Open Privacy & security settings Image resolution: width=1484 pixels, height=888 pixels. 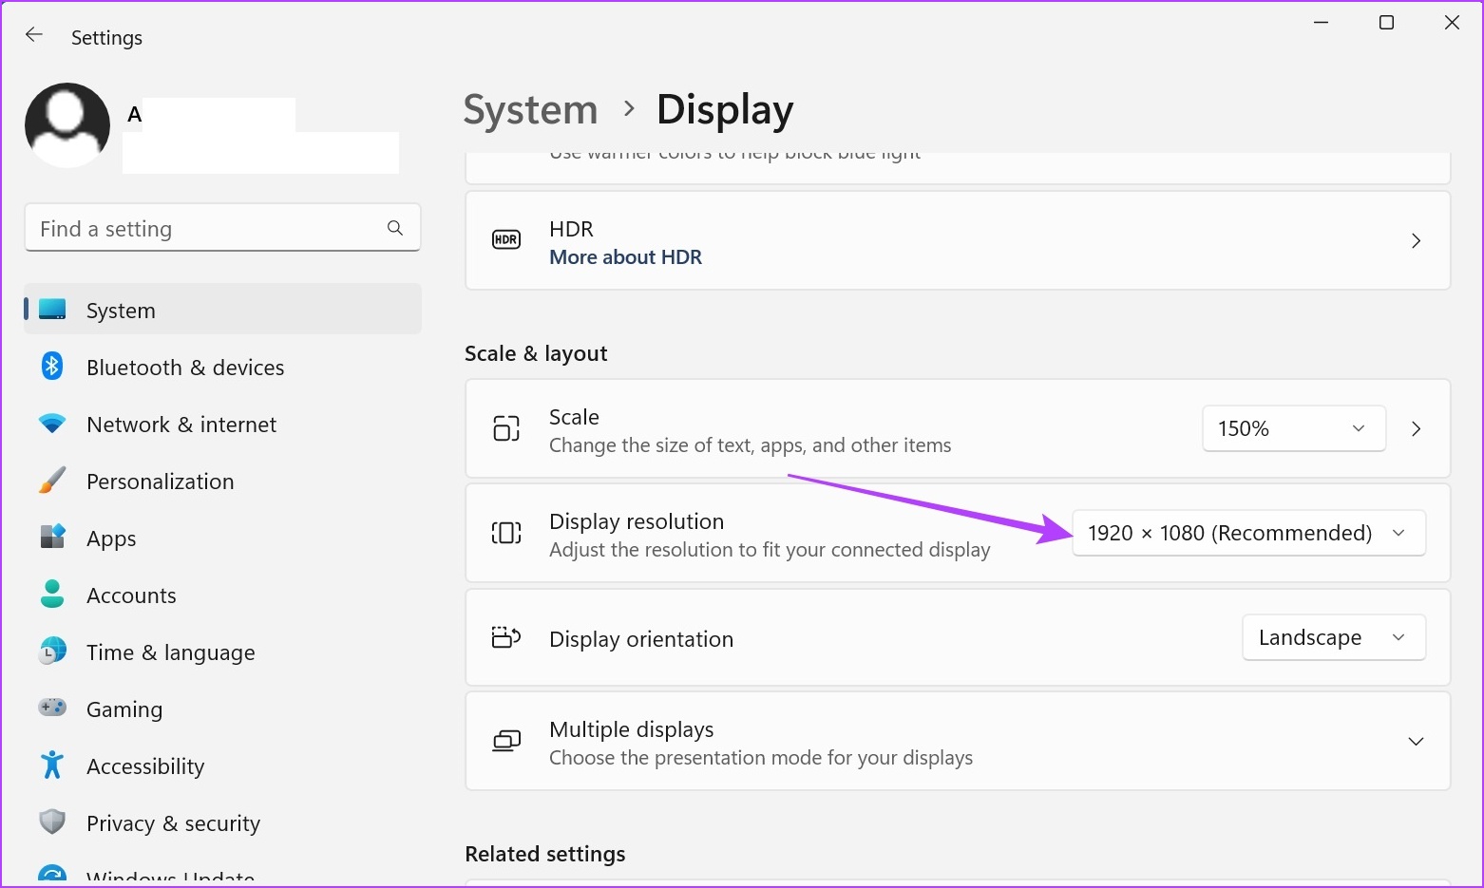coord(222,822)
